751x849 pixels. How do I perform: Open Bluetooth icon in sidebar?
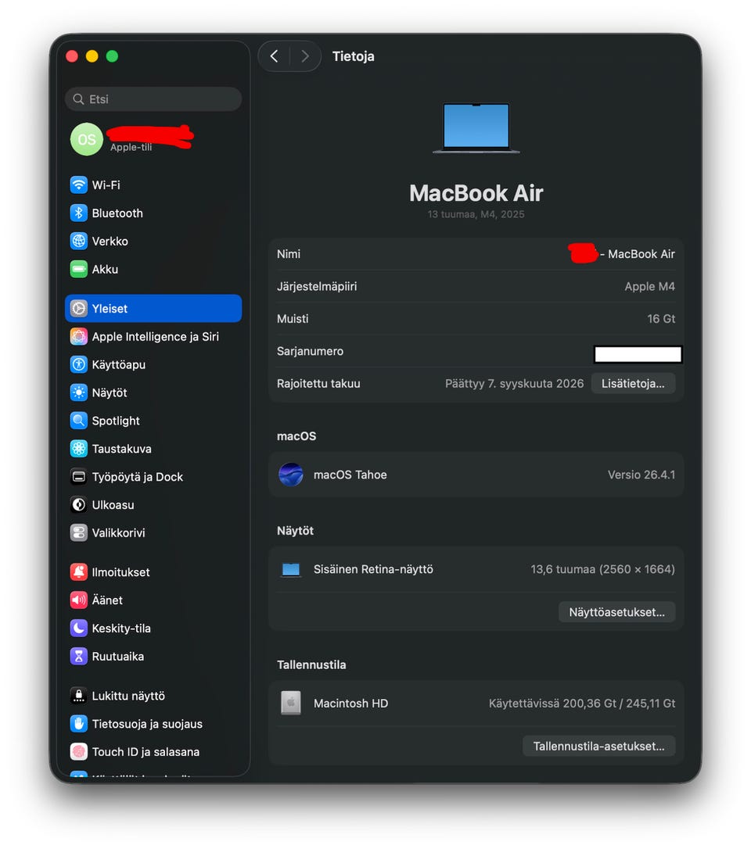pyautogui.click(x=78, y=213)
